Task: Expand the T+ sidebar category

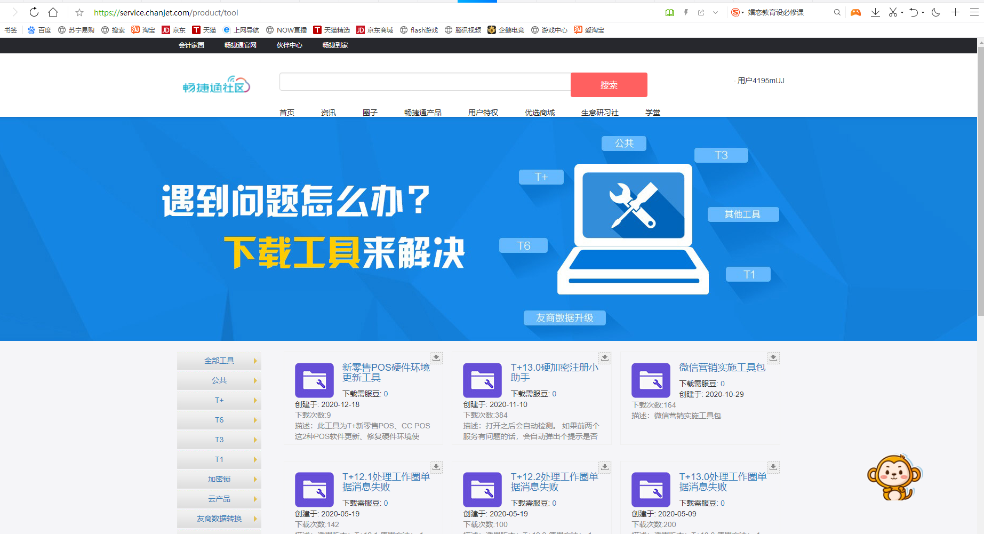Action: (x=219, y=400)
